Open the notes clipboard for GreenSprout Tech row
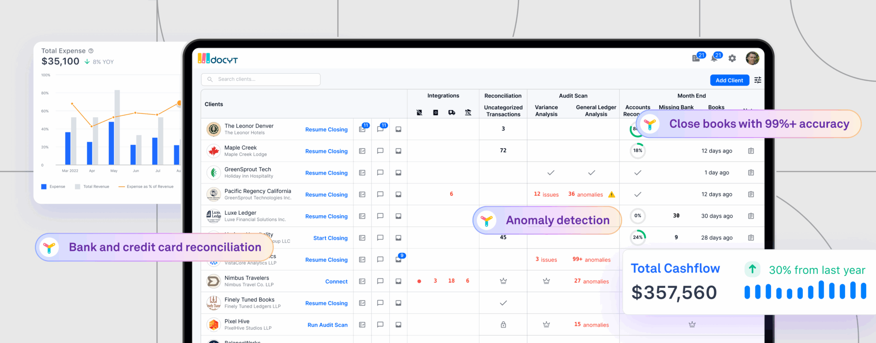876x343 pixels. 751,173
